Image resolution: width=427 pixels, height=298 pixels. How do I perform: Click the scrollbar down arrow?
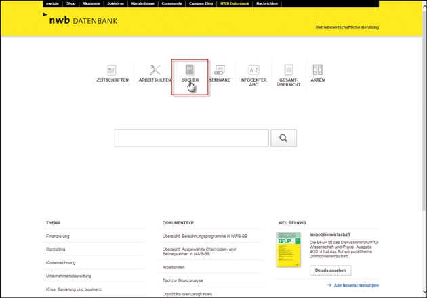coord(424,293)
